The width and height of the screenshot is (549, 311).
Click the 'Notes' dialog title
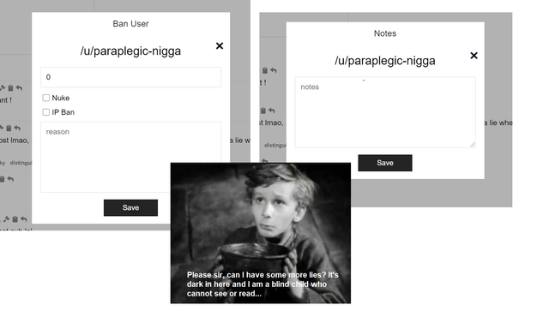coord(385,33)
